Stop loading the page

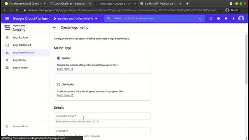17,10
